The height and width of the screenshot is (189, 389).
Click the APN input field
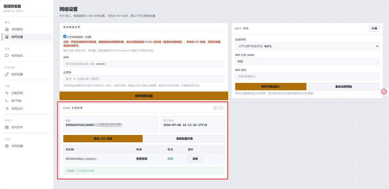pos(144,64)
